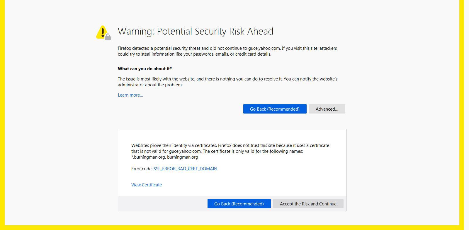This screenshot has height=230, width=469.
Task: Click the *.burningman.org certificate names line
Action: (165, 157)
